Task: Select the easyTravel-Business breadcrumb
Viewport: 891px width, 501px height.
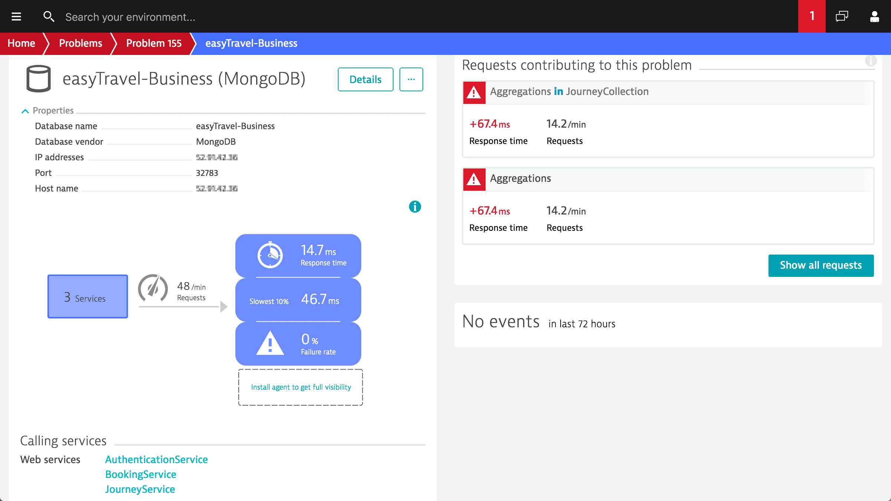Action: click(251, 43)
